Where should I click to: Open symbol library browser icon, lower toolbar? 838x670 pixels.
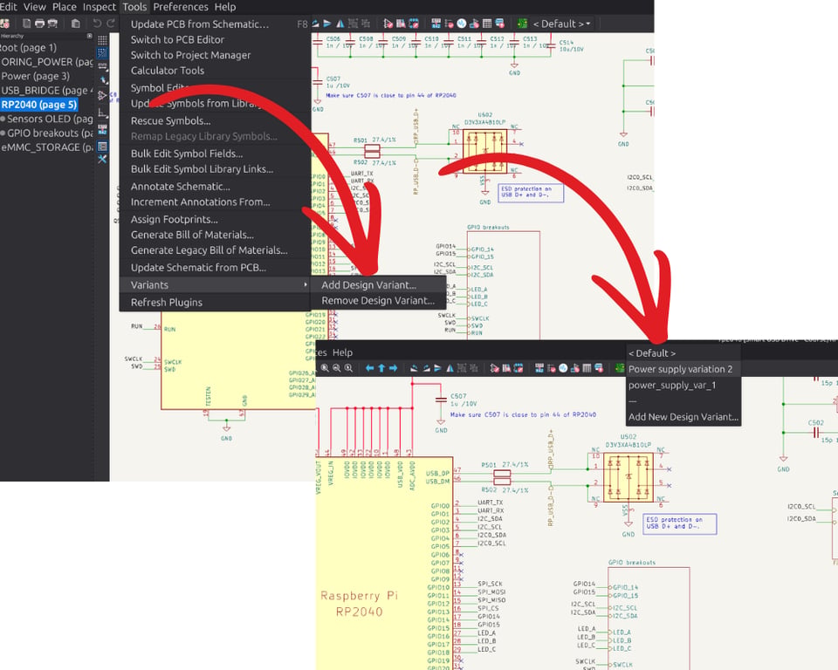pos(506,368)
